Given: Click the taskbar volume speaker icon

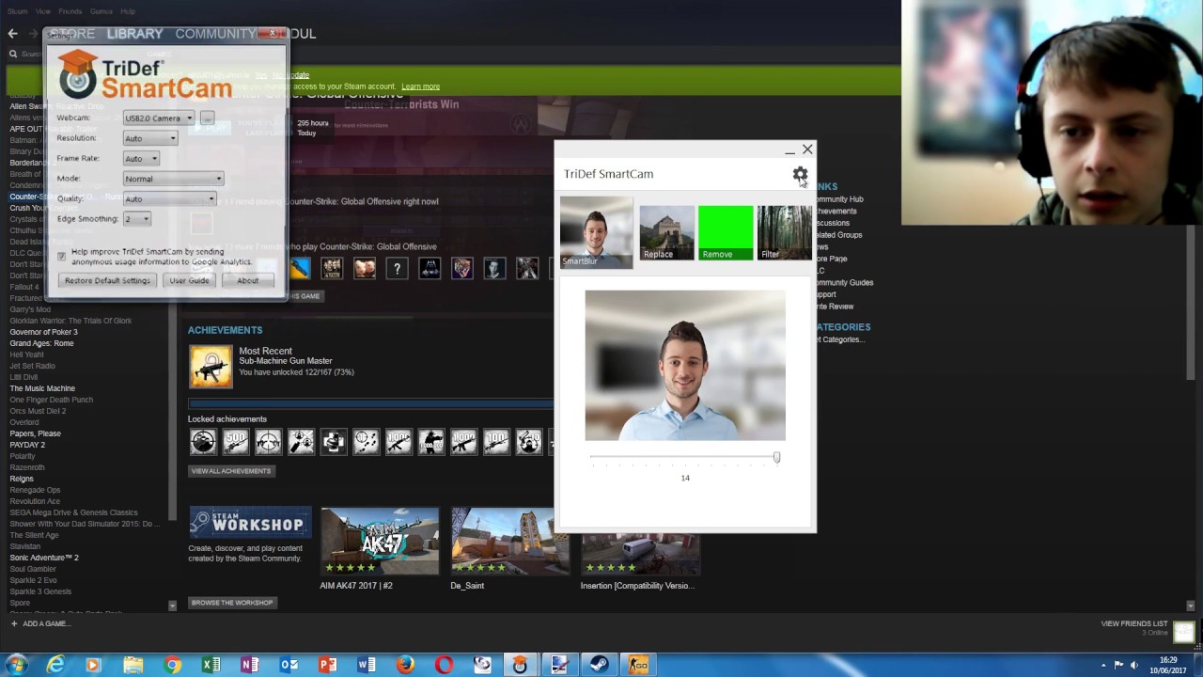Looking at the screenshot, I should (x=1134, y=665).
